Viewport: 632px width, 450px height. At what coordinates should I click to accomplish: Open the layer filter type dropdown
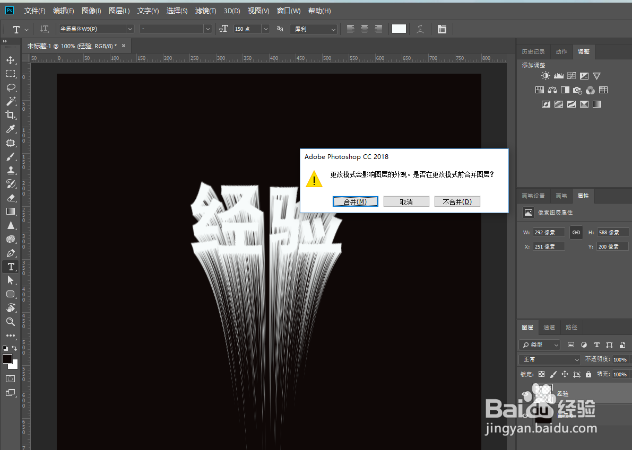pyautogui.click(x=540, y=345)
